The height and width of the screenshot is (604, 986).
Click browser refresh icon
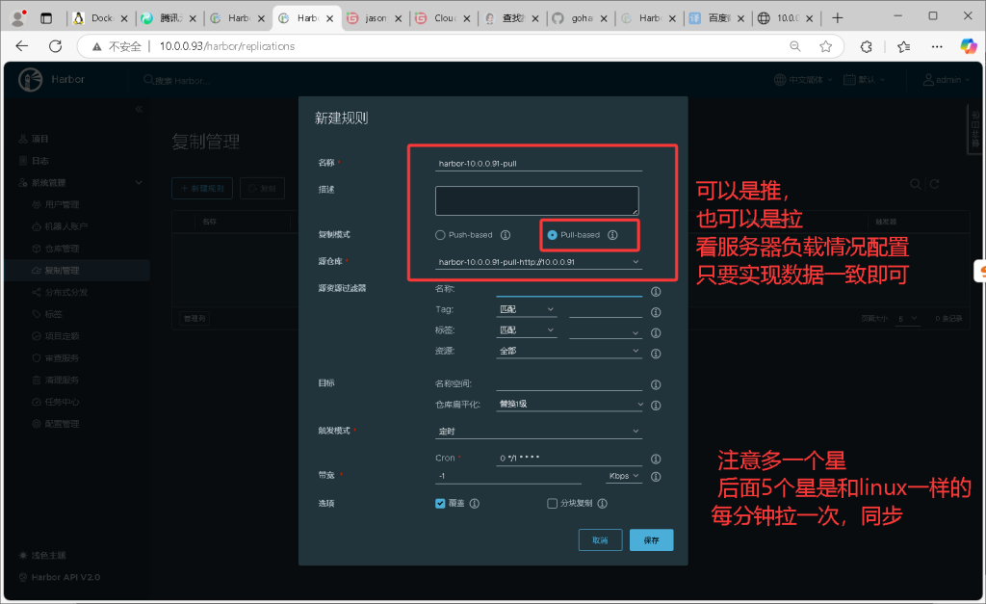(55, 46)
